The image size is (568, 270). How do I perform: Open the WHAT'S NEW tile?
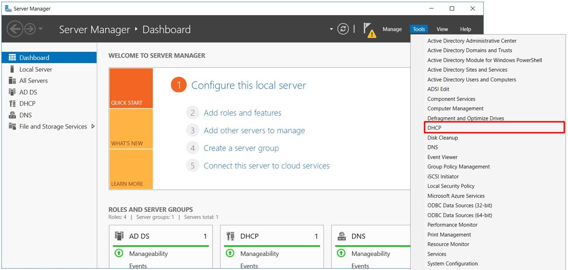pos(131,129)
